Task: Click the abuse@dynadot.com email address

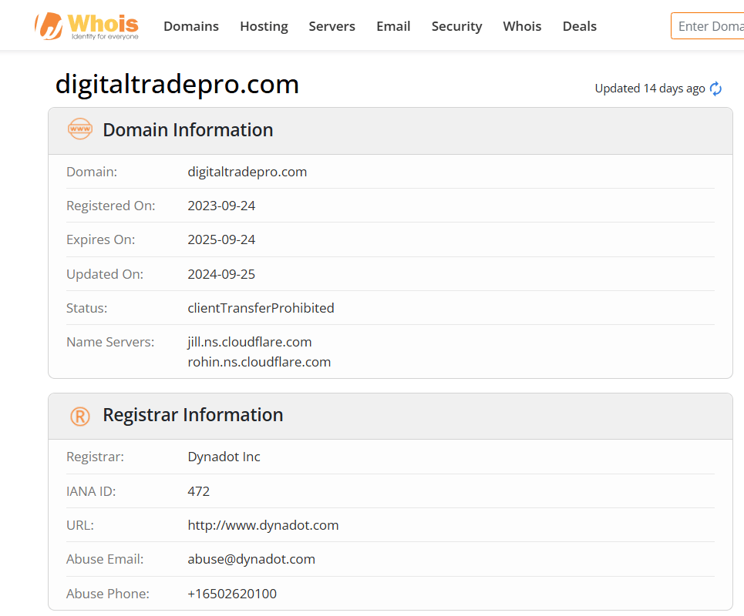Action: click(251, 559)
